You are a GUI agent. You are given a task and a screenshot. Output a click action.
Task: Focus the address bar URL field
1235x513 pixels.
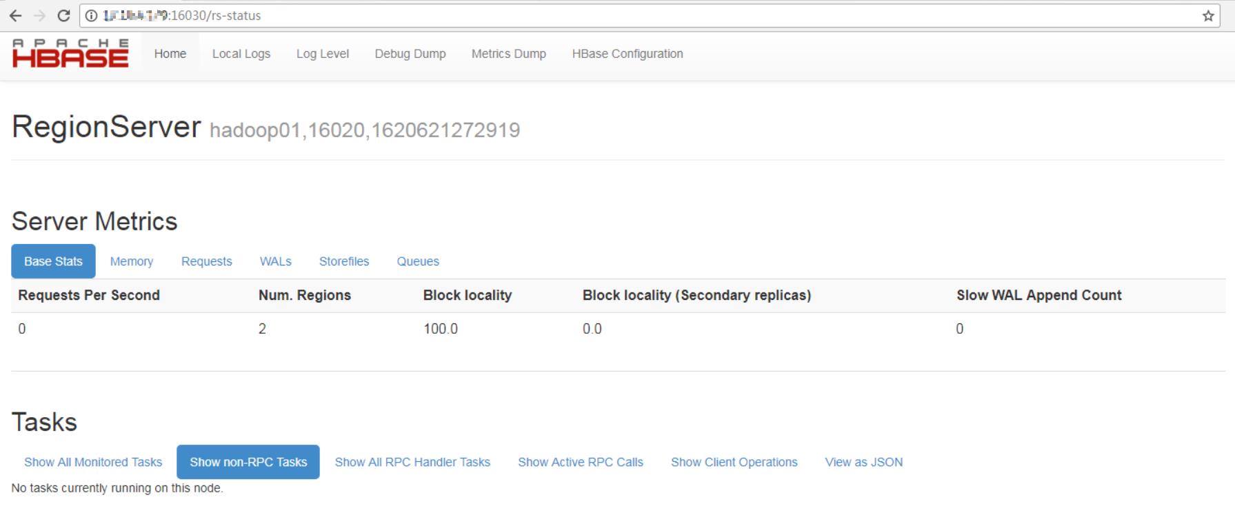point(648,16)
